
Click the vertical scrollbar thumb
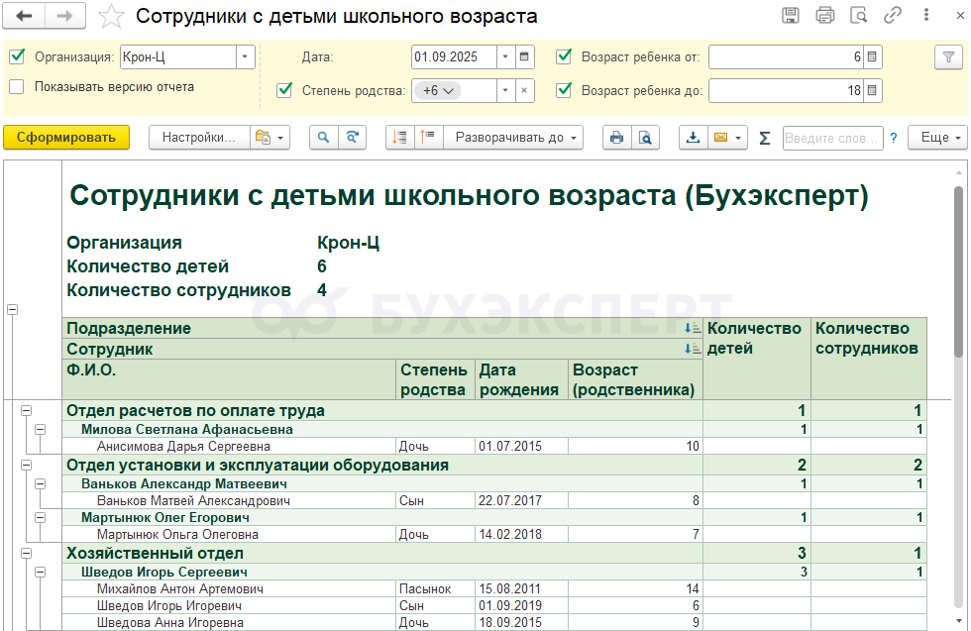[959, 271]
